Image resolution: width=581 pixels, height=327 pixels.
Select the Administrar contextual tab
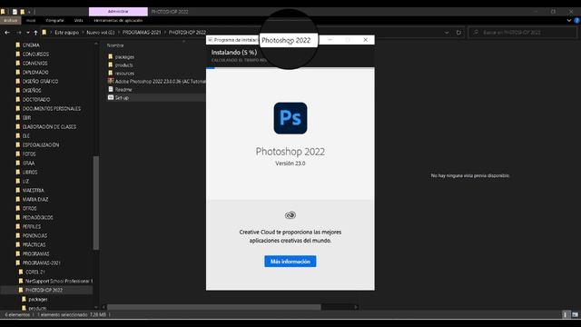pos(118,12)
